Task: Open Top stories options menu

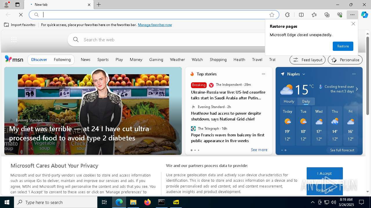Action: [x=263, y=74]
